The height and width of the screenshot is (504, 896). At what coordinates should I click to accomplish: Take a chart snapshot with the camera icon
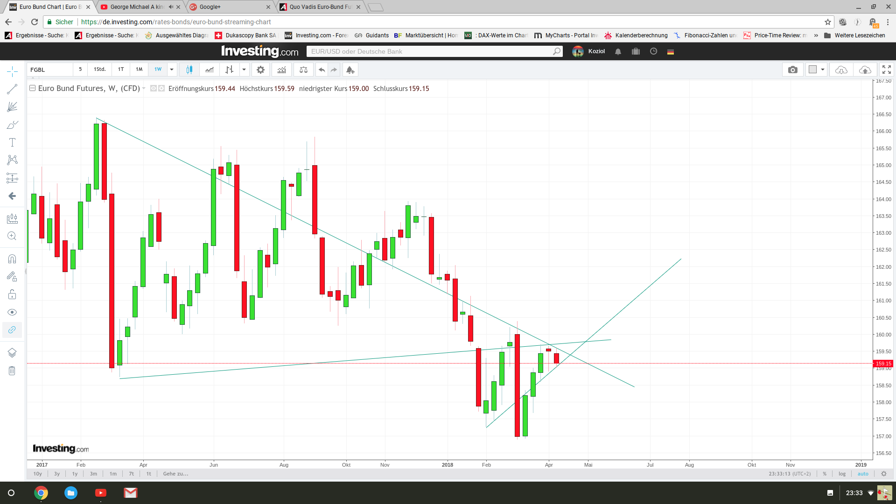click(793, 69)
